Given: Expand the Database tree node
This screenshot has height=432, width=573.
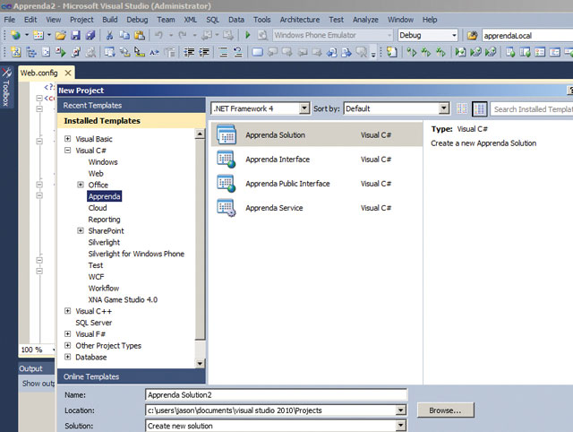Looking at the screenshot, I should [x=68, y=357].
